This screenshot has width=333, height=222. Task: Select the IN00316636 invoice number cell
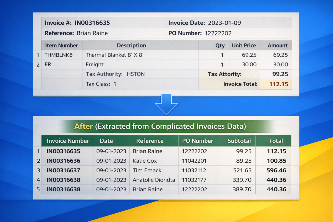(x=64, y=161)
